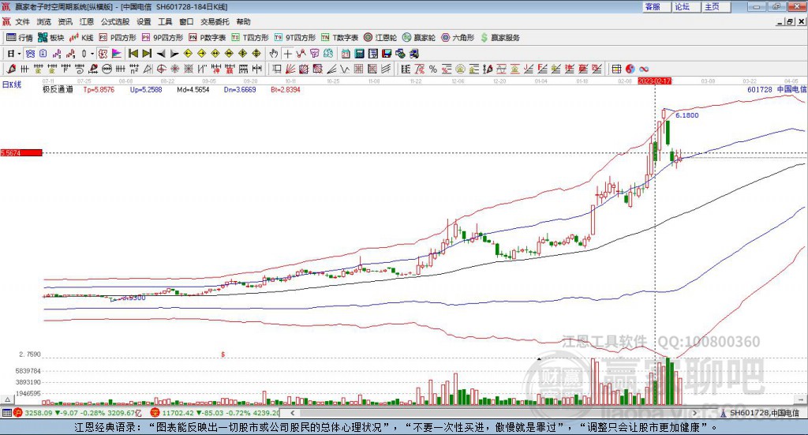Open the 文件 menu
The height and width of the screenshot is (435, 808).
(22, 21)
